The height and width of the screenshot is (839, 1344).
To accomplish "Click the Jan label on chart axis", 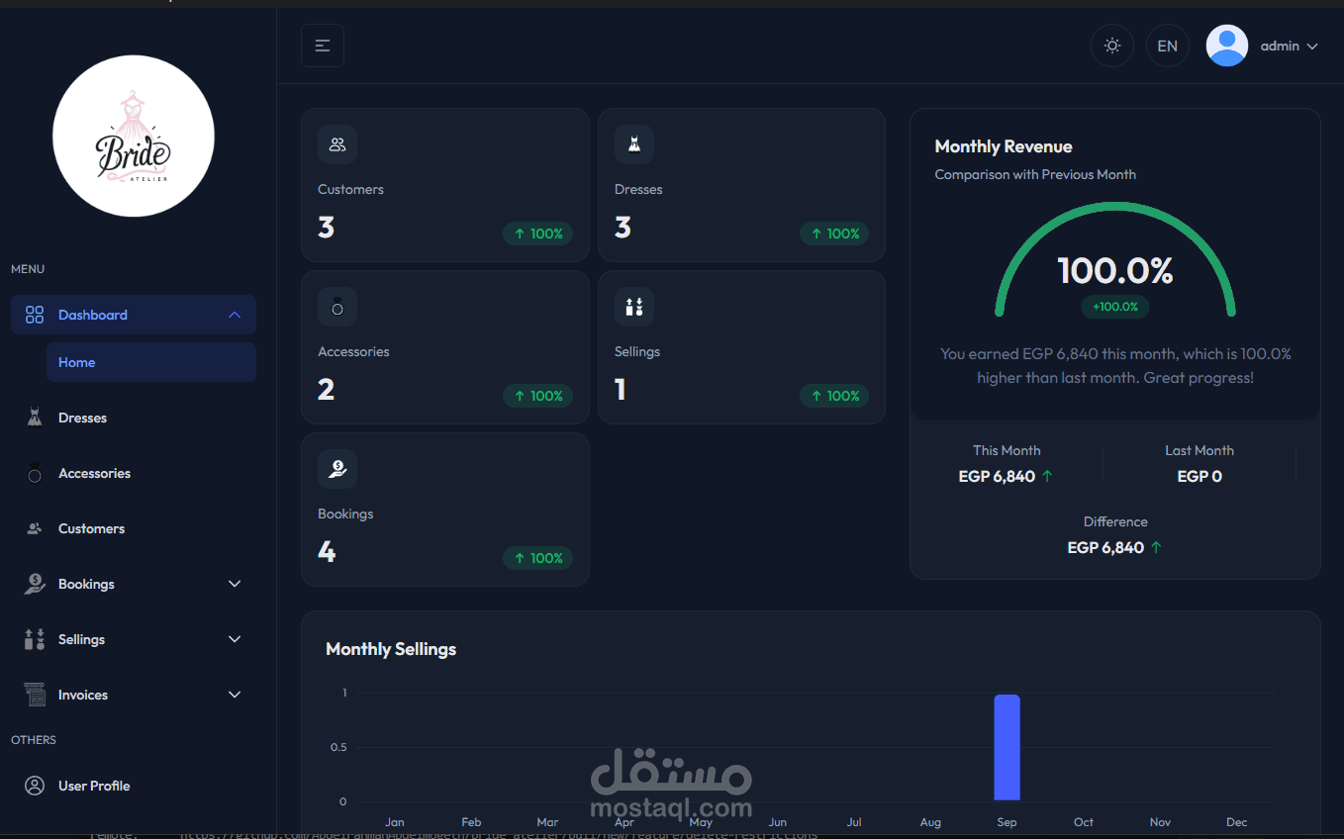I will [x=395, y=822].
